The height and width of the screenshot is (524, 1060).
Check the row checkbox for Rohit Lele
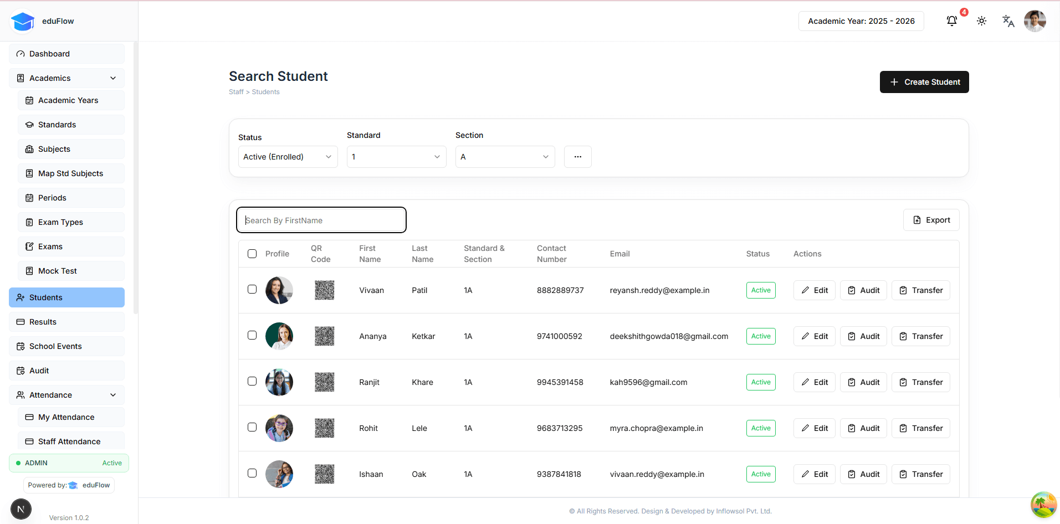[x=252, y=428]
